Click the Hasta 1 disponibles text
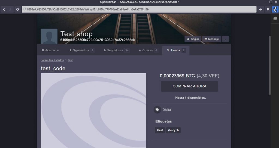279x148 pixels. [x=190, y=98]
